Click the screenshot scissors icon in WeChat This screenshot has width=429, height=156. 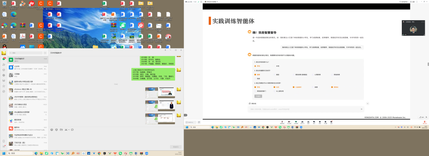pyautogui.click(x=66, y=130)
